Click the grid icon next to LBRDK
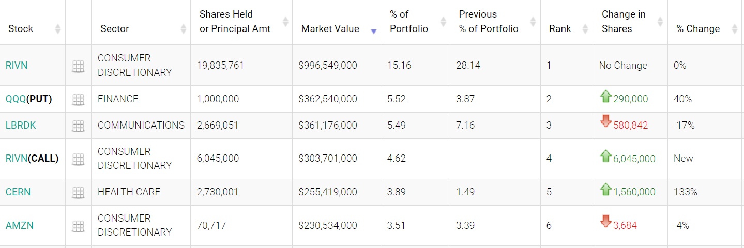 [x=78, y=126]
